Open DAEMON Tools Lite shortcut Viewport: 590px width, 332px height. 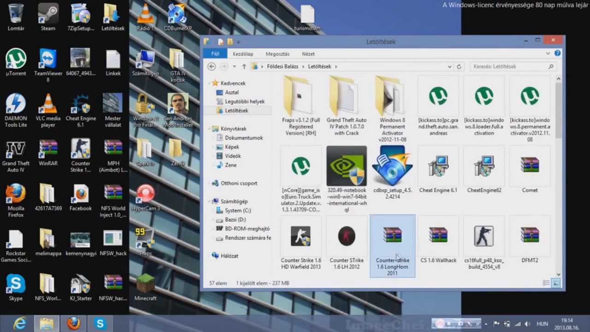[16, 110]
